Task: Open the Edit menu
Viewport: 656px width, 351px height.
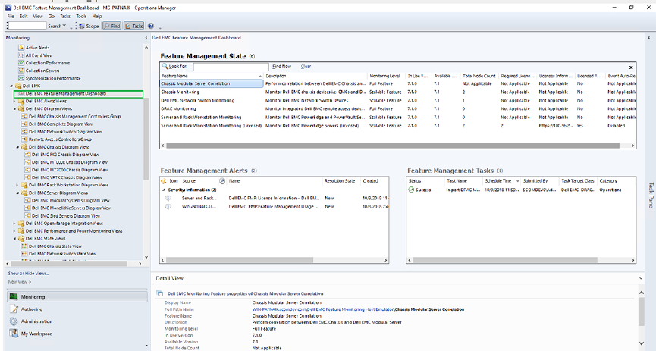Action: [x=24, y=17]
